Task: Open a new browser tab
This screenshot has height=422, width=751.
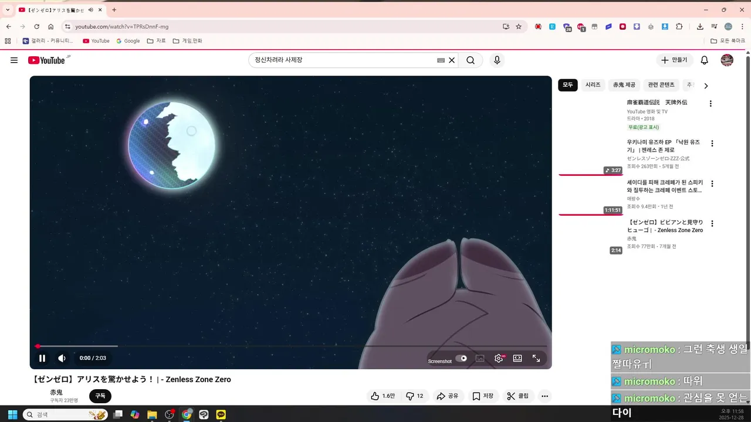Action: tap(114, 10)
